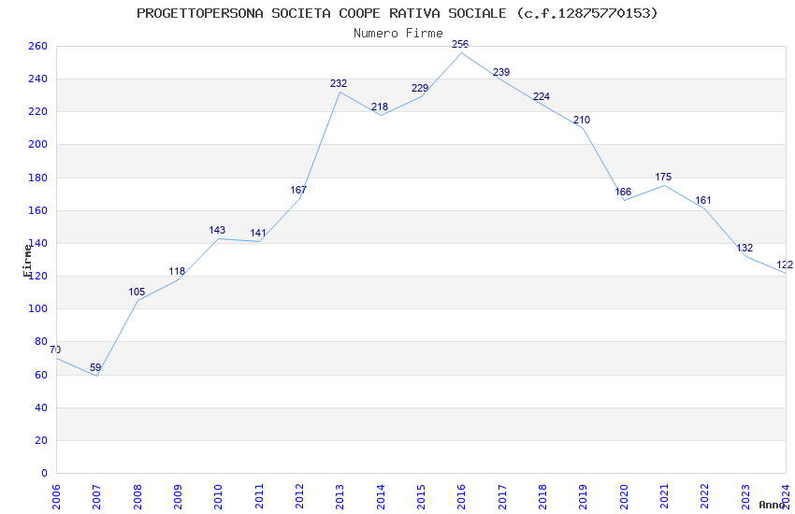795x514 pixels.
Task: Click the data label 210 for 2019
Action: [582, 120]
